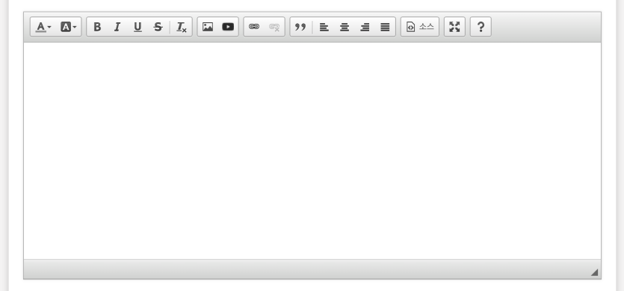
Task: Toggle bold formatting
Action: pos(97,27)
